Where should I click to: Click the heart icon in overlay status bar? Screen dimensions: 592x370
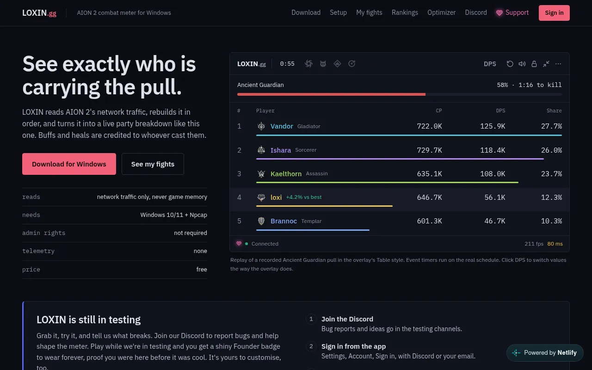[x=239, y=243]
